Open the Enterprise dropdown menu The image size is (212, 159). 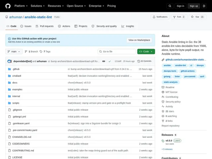point(96,6)
